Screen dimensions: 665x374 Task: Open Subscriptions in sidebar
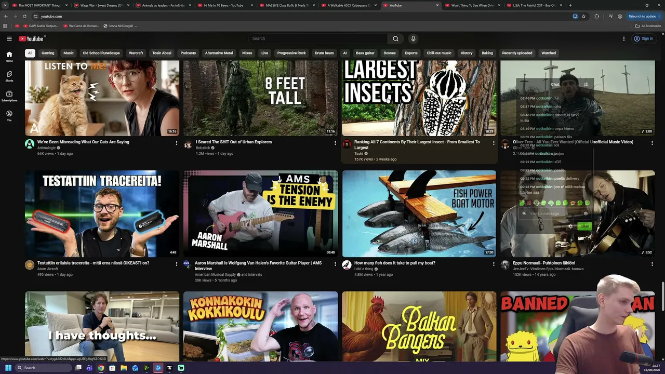click(9, 96)
